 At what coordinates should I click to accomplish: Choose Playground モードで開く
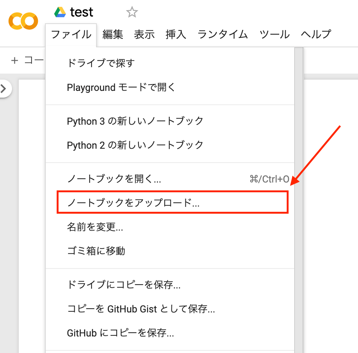(170, 87)
